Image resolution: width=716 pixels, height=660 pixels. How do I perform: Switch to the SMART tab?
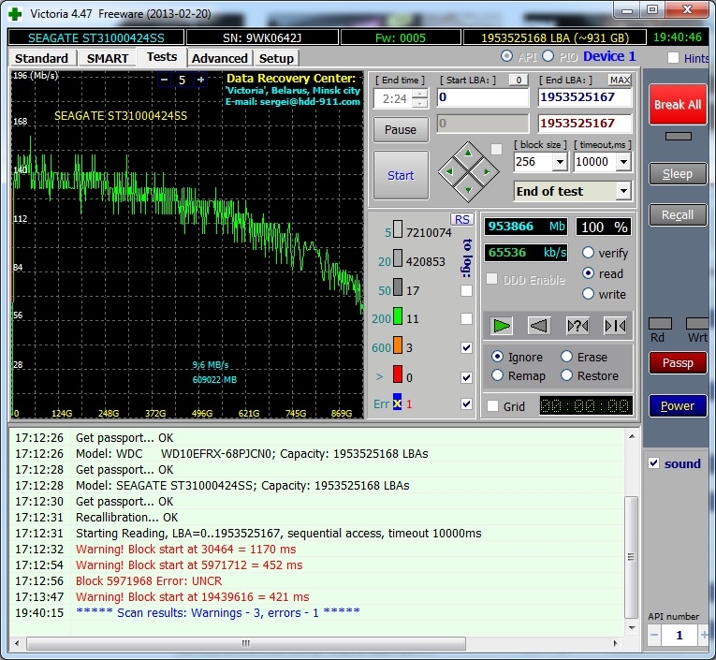click(108, 58)
